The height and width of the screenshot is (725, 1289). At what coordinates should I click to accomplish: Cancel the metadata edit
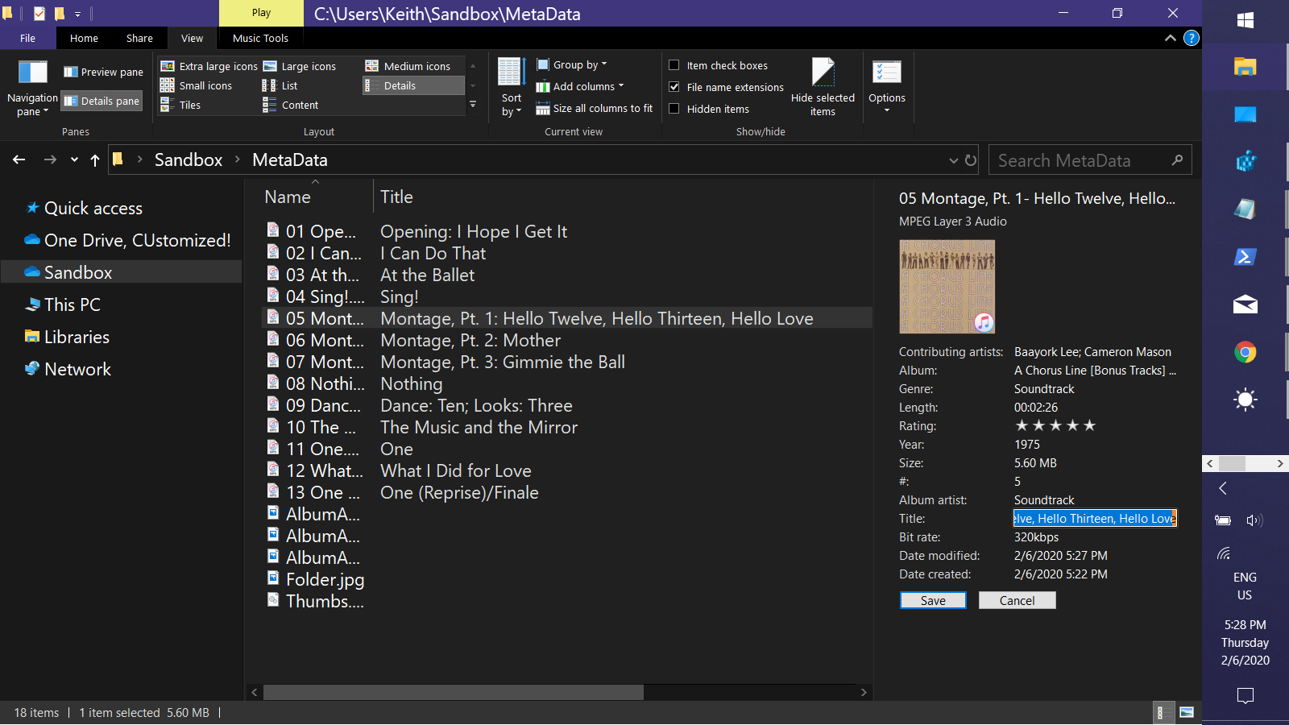click(x=1017, y=600)
